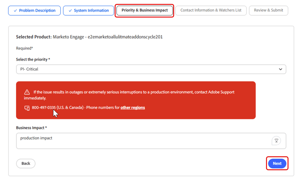Click the checkmark icon on Problem Description
This screenshot has height=182, width=300.
tap(15, 10)
